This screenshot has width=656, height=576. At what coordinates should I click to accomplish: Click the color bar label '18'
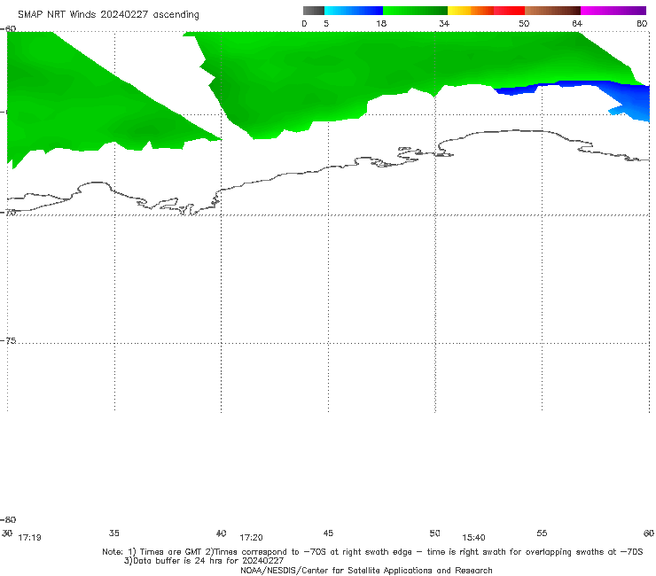tap(381, 24)
